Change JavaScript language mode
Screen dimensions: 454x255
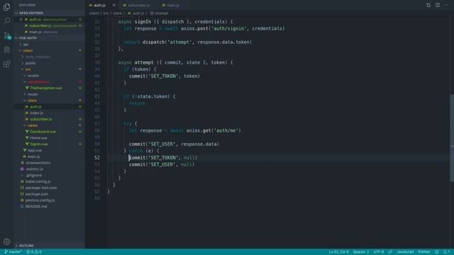tap(405, 252)
